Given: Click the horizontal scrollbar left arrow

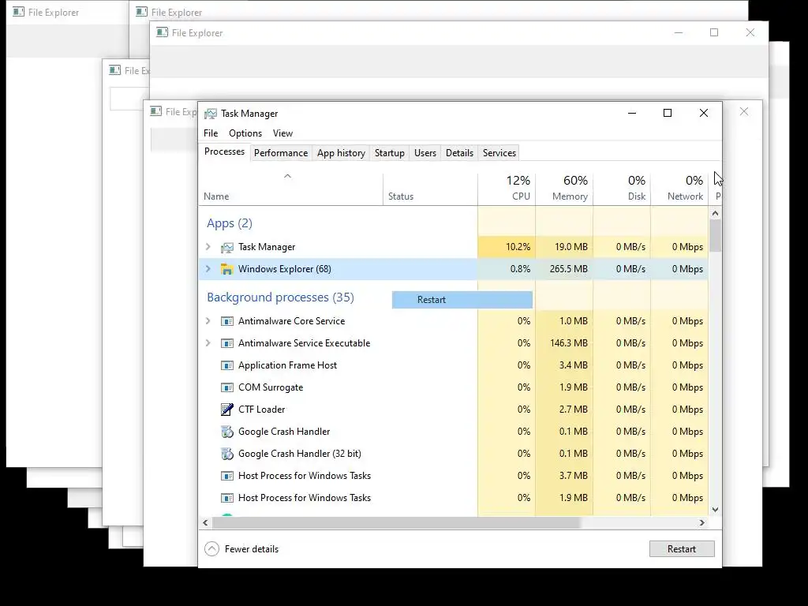Looking at the screenshot, I should (206, 522).
